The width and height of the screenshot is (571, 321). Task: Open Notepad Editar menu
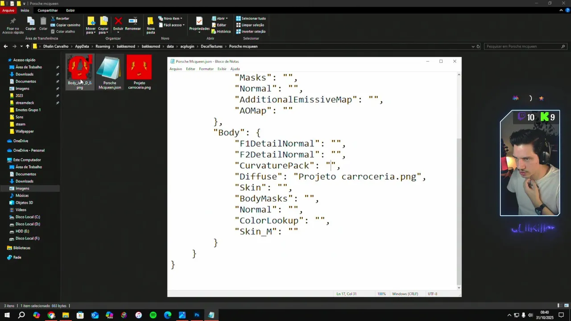pos(190,69)
